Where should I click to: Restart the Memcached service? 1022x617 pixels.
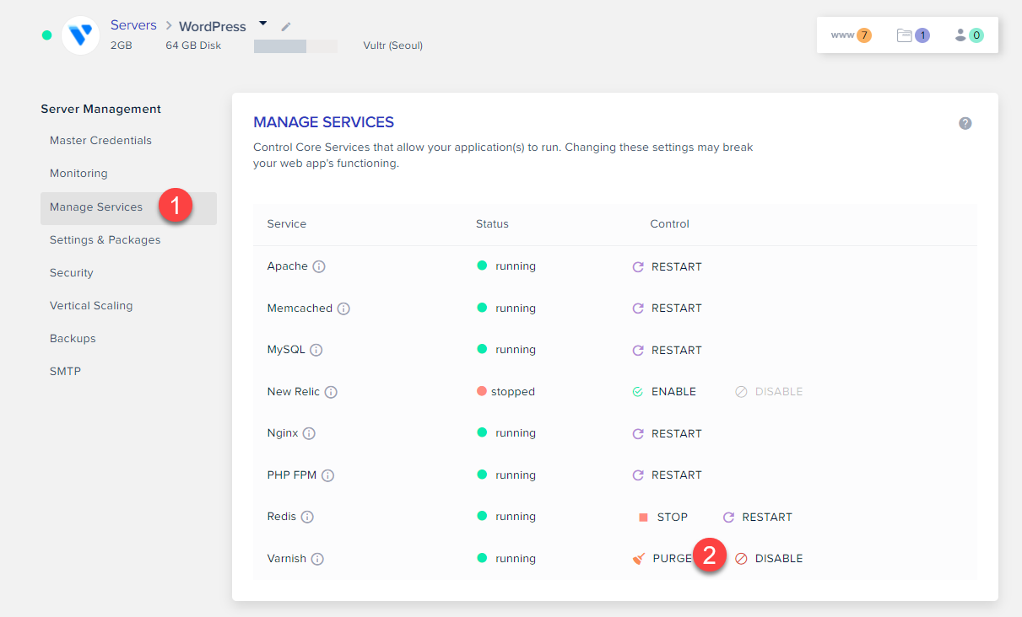[x=668, y=308]
